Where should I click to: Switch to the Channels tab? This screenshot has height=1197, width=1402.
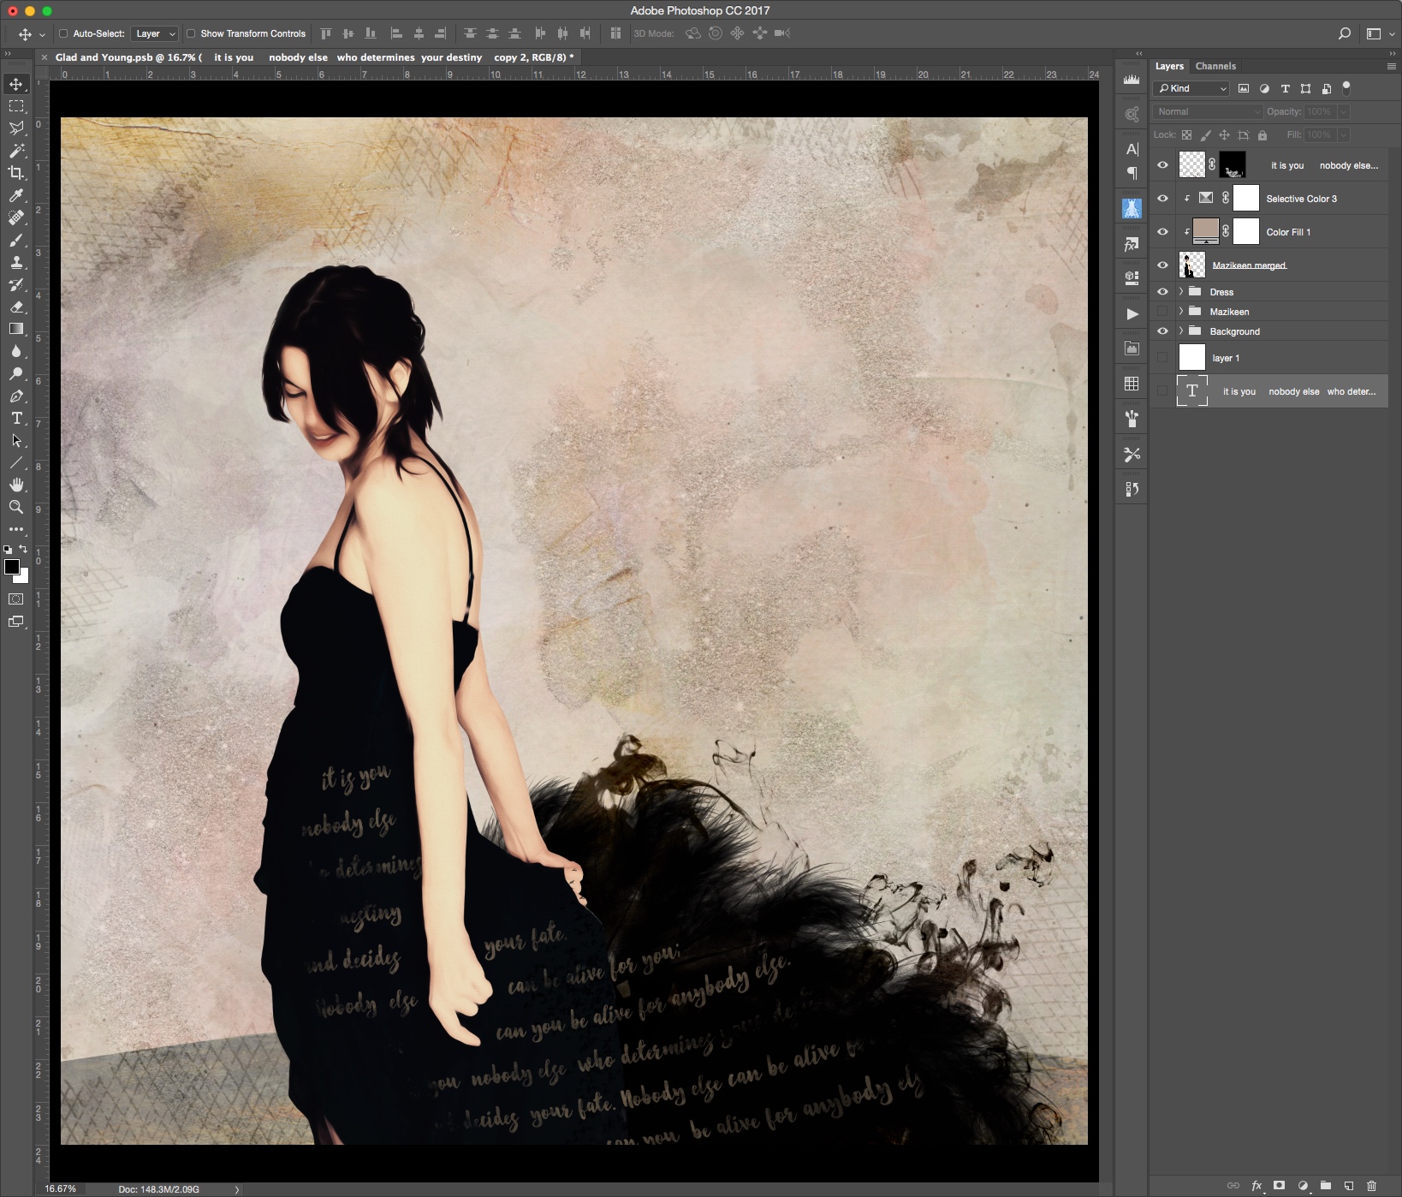click(x=1215, y=66)
